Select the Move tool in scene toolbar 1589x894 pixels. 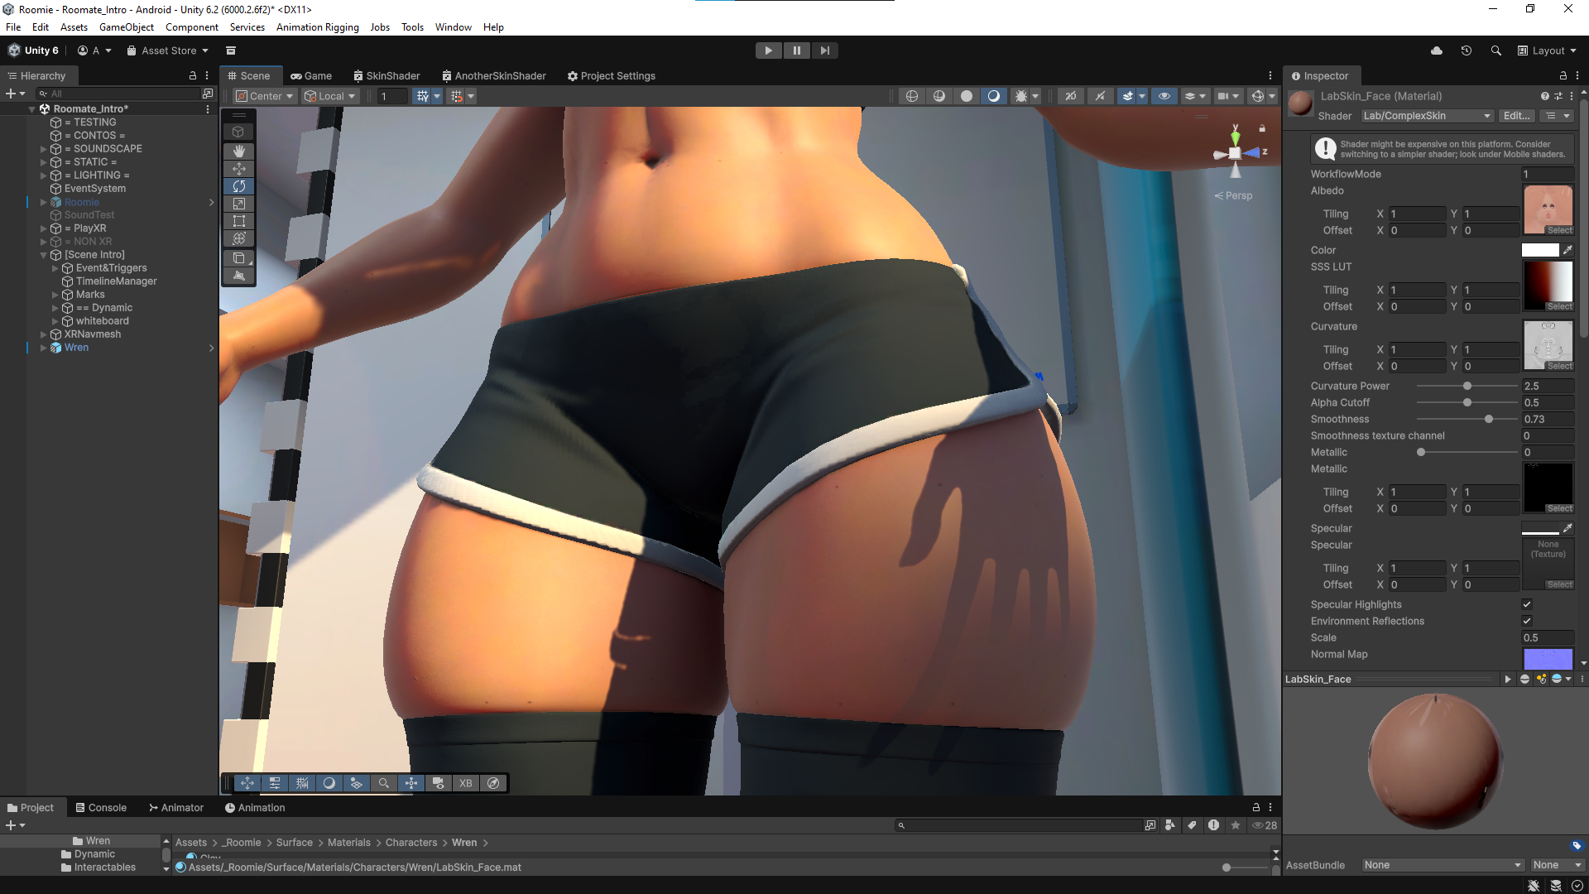click(238, 169)
